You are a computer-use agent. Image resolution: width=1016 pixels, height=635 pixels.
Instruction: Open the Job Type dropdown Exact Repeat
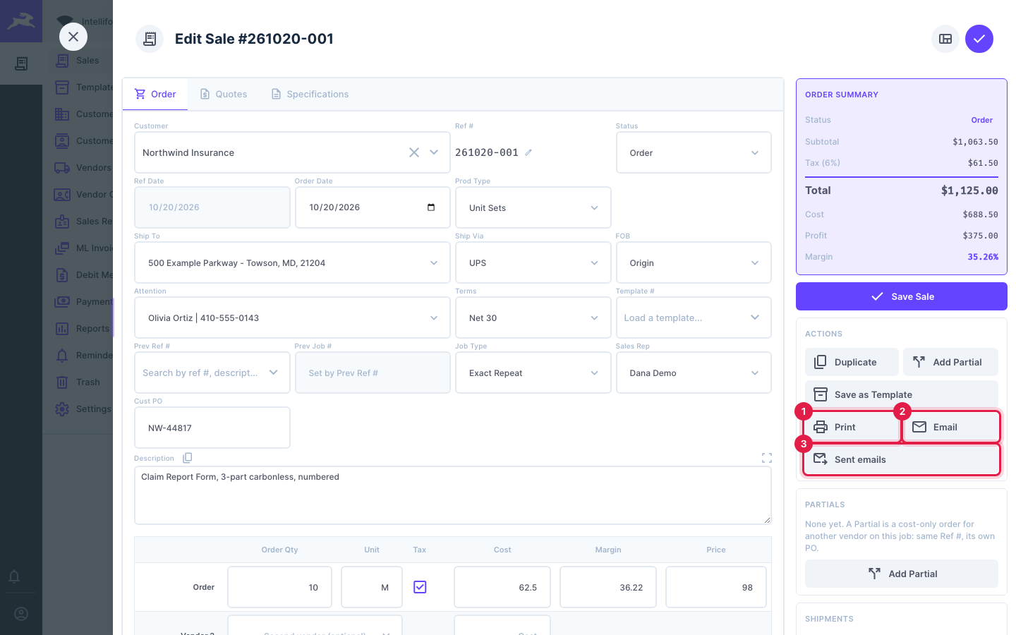(x=533, y=373)
